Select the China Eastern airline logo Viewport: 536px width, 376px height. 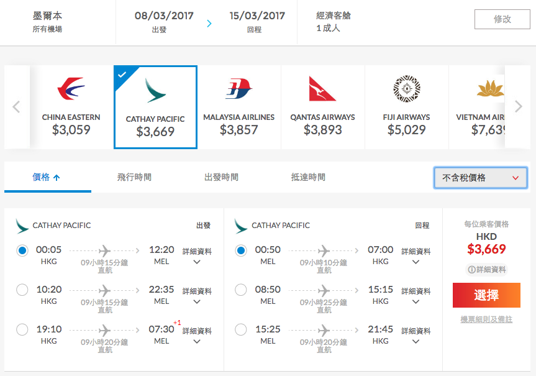pos(71,89)
